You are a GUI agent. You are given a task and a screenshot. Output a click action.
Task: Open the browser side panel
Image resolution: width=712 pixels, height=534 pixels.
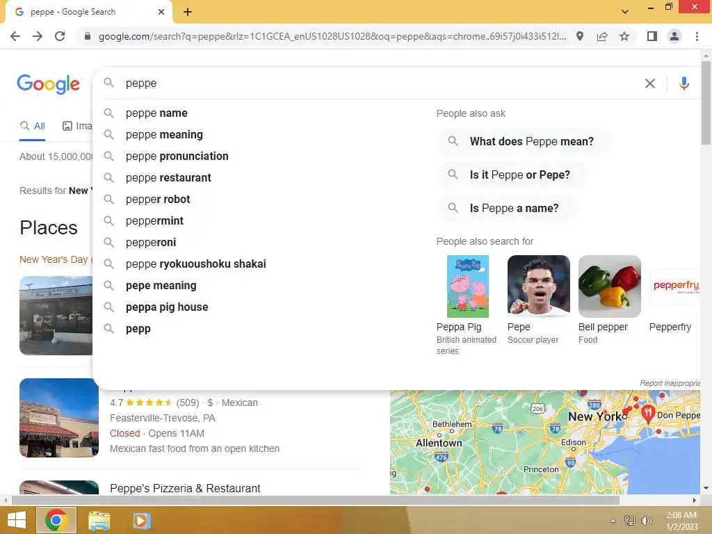652,36
